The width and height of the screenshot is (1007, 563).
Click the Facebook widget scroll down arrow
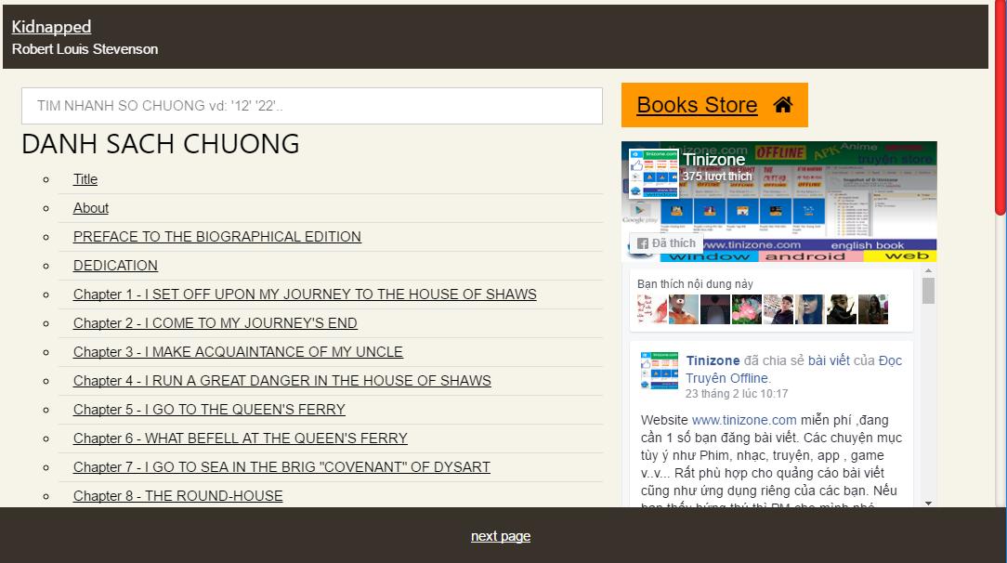[928, 504]
